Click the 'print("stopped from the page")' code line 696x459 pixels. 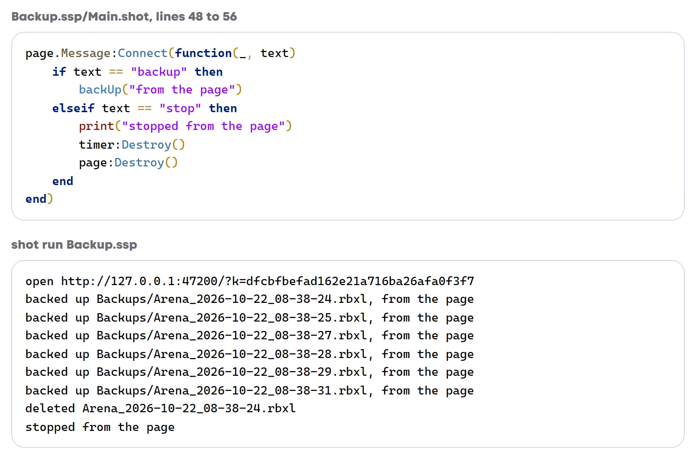click(185, 126)
